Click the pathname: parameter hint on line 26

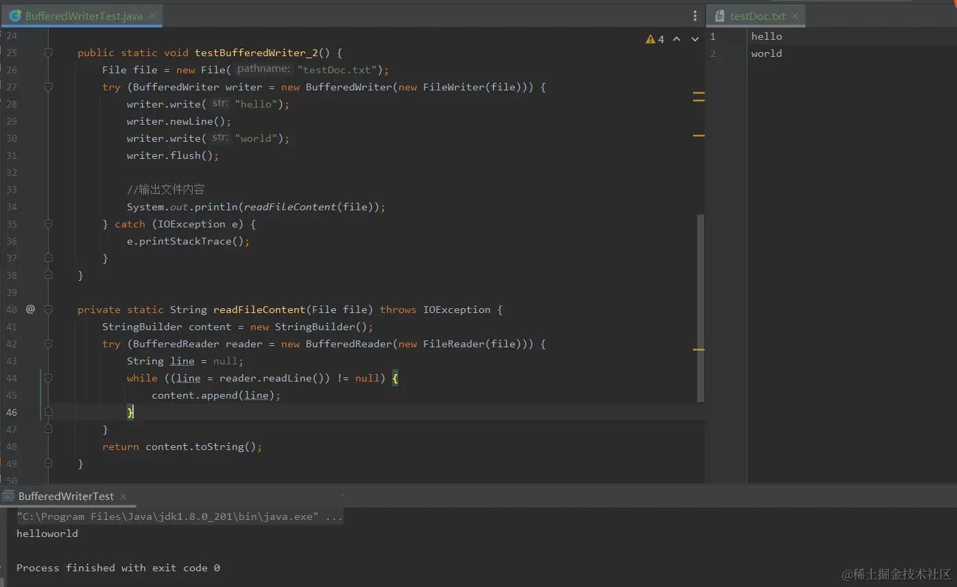263,69
